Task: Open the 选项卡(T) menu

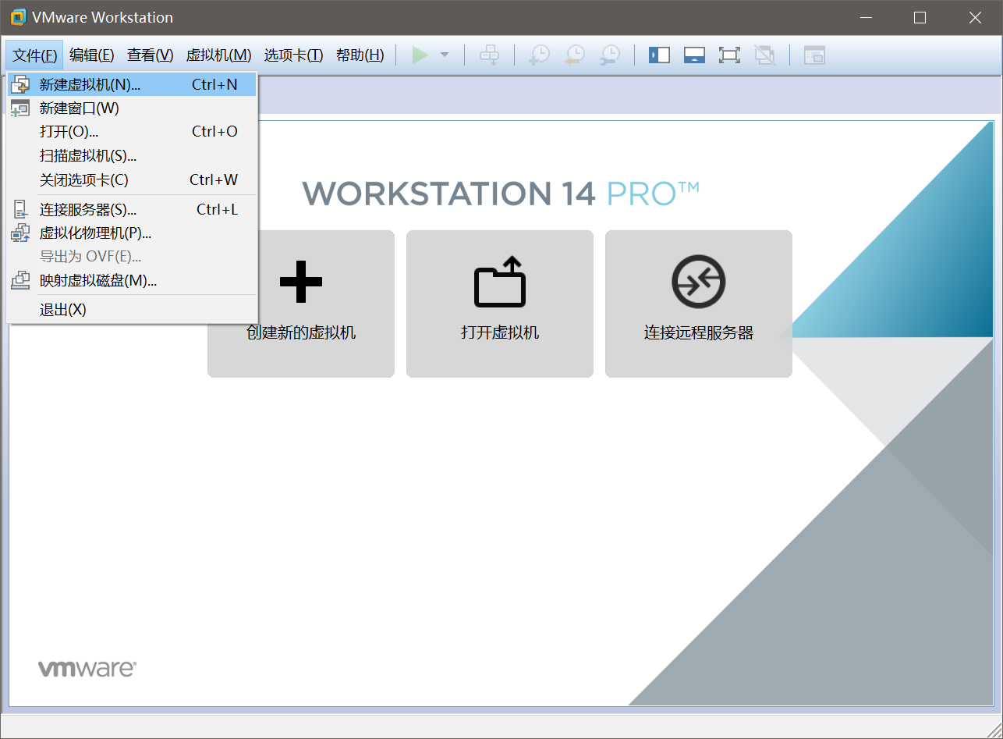Action: [294, 55]
